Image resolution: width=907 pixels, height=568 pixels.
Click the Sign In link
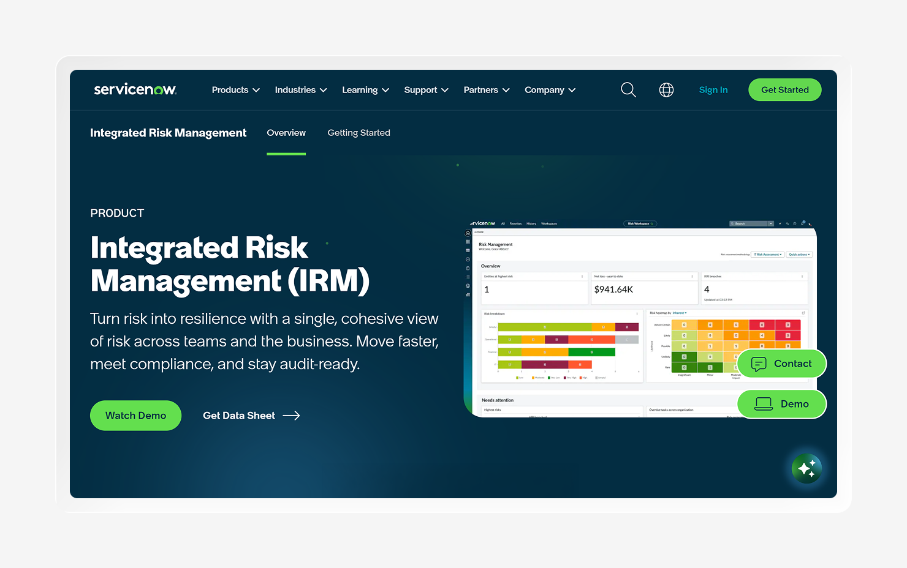tap(713, 90)
